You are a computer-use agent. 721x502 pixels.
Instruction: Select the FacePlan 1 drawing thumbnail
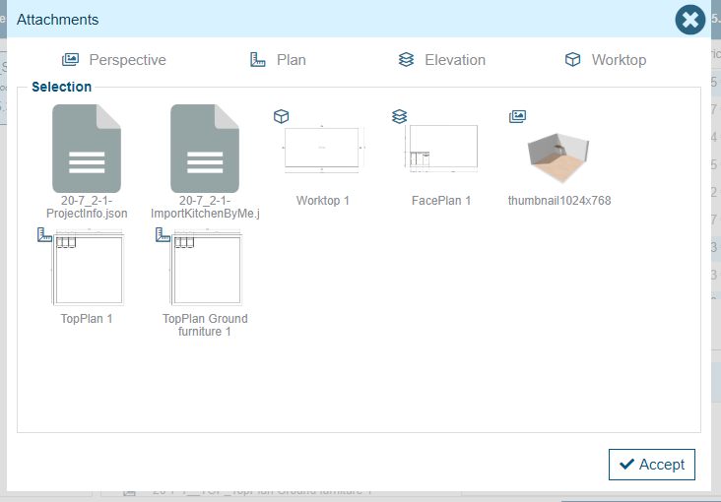[x=442, y=149]
